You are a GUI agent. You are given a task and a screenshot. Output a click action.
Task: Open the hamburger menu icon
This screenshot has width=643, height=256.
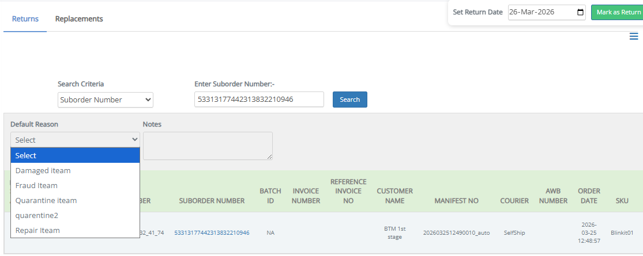(634, 36)
